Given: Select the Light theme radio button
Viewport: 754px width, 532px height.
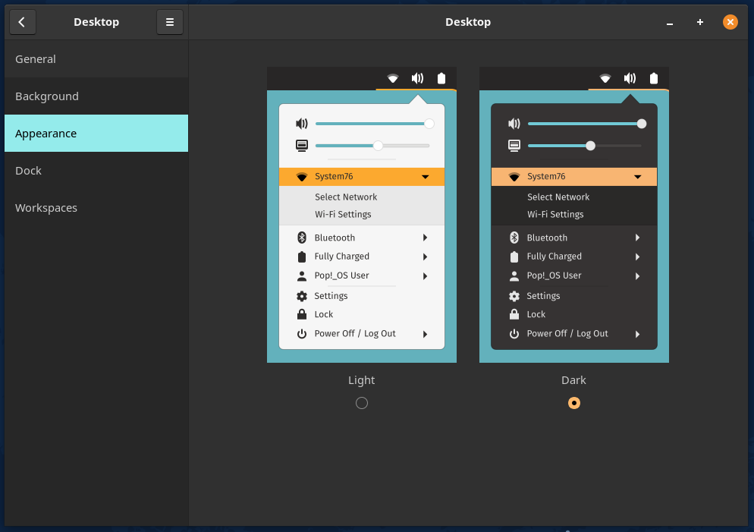Looking at the screenshot, I should tap(362, 403).
